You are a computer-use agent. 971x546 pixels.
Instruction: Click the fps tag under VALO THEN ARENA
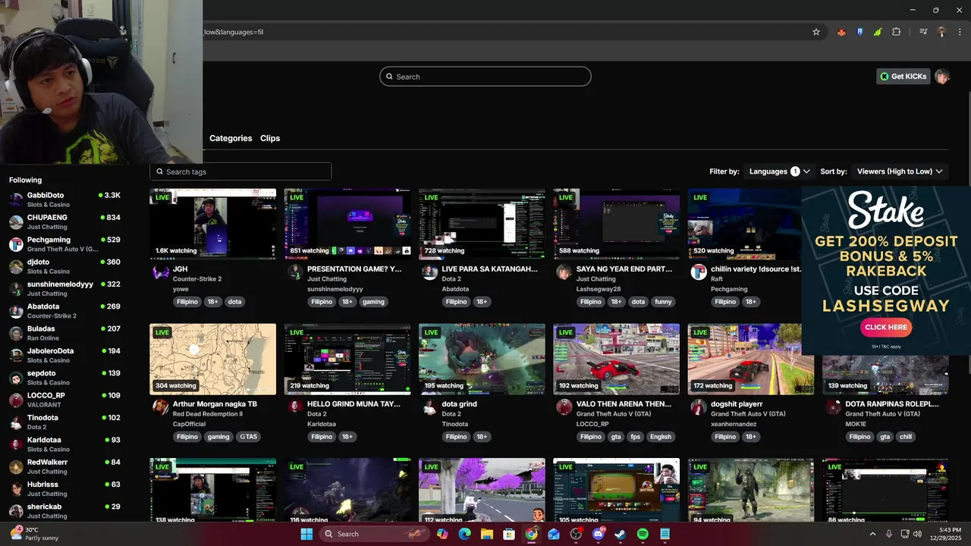(x=636, y=437)
